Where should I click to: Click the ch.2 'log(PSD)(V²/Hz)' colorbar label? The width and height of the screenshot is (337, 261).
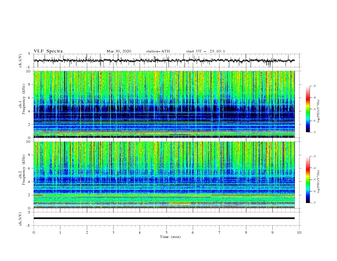318,182
